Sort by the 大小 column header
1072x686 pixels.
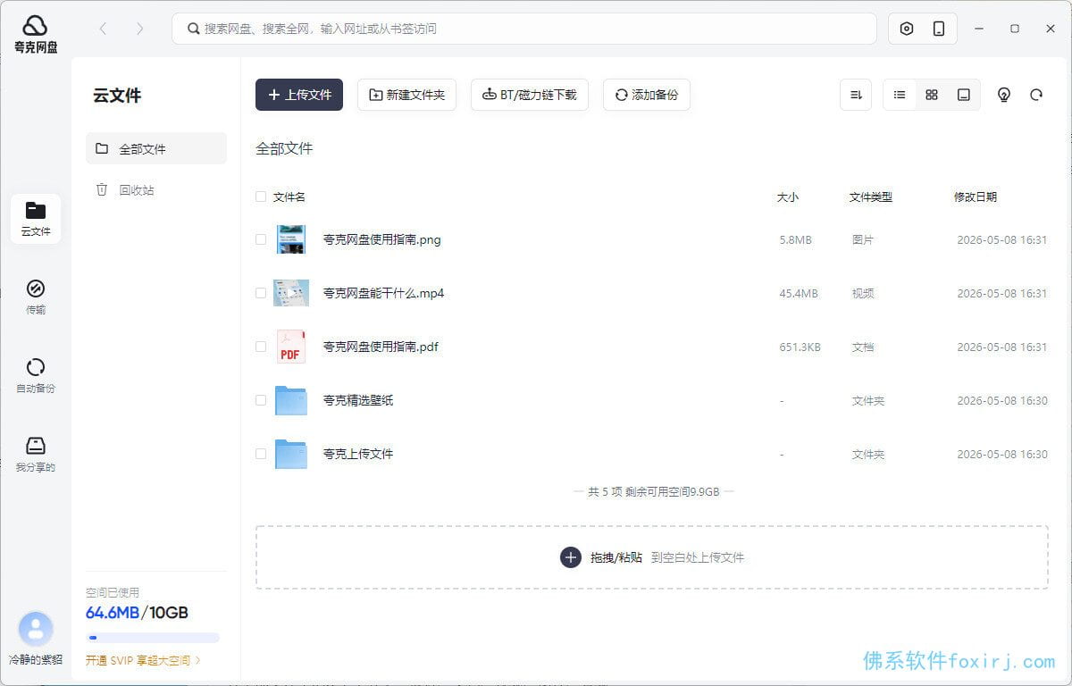coord(788,197)
